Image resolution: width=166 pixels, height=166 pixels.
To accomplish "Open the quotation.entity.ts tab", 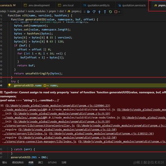I will pyautogui.click(x=96, y=5).
